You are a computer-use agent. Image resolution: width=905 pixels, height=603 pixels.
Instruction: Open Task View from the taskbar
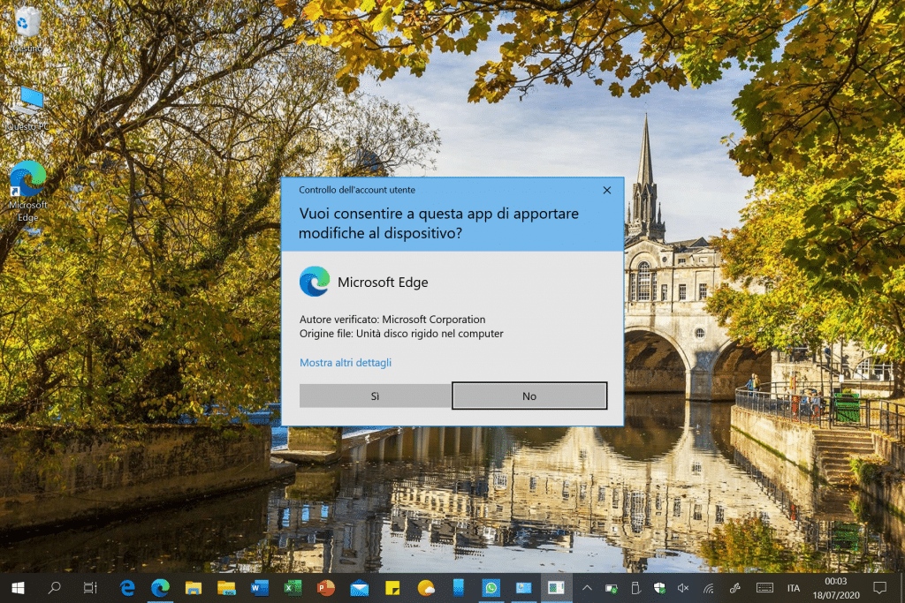point(89,587)
